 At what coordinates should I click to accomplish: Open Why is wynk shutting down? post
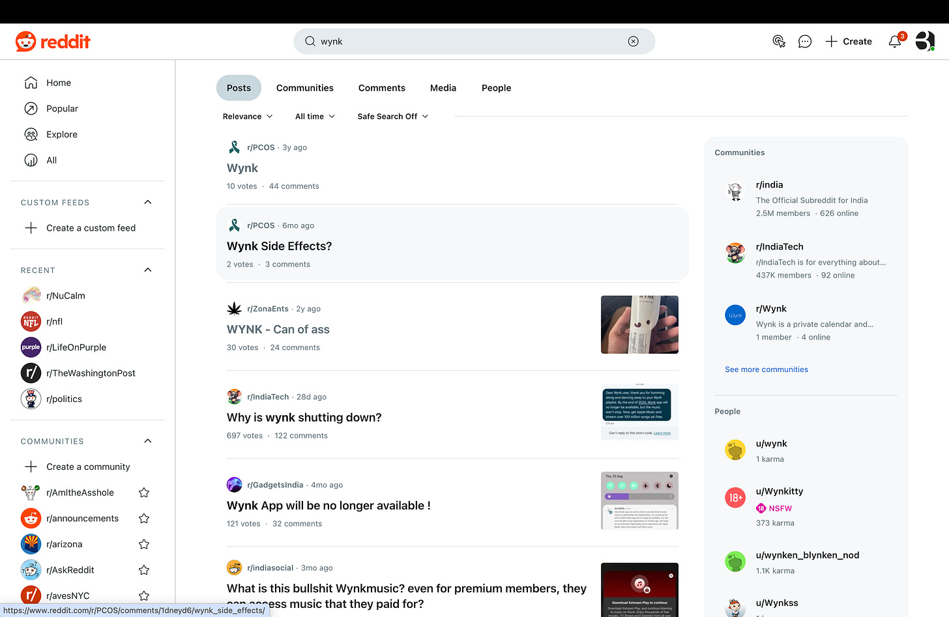(x=304, y=418)
